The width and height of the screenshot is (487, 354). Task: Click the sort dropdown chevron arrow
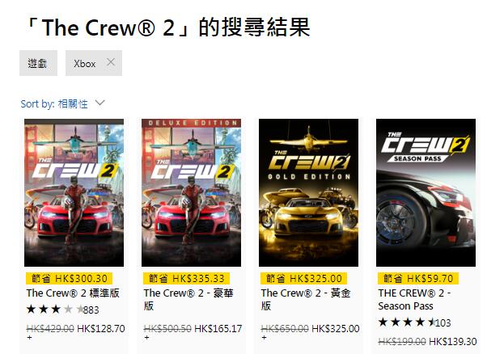point(100,103)
